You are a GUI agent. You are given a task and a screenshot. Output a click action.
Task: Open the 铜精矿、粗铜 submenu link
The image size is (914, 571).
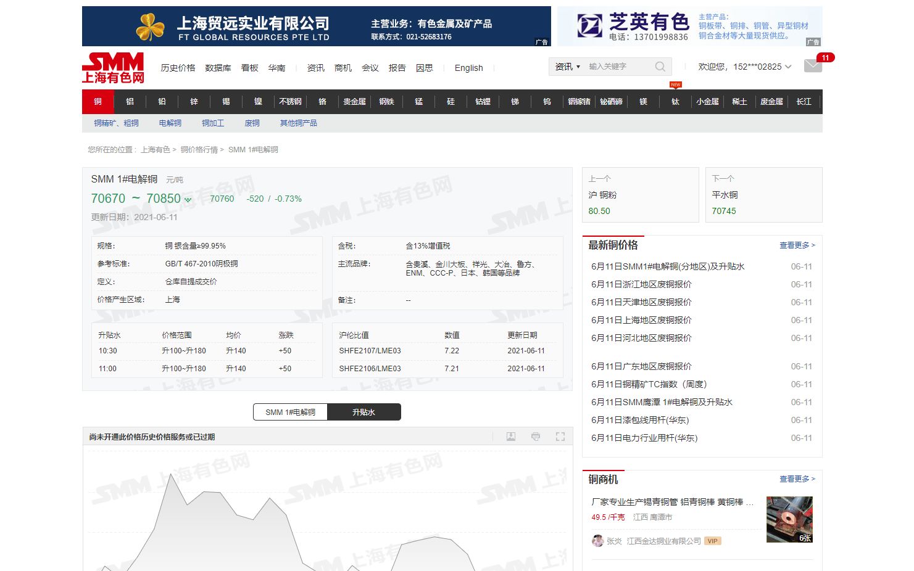(117, 123)
